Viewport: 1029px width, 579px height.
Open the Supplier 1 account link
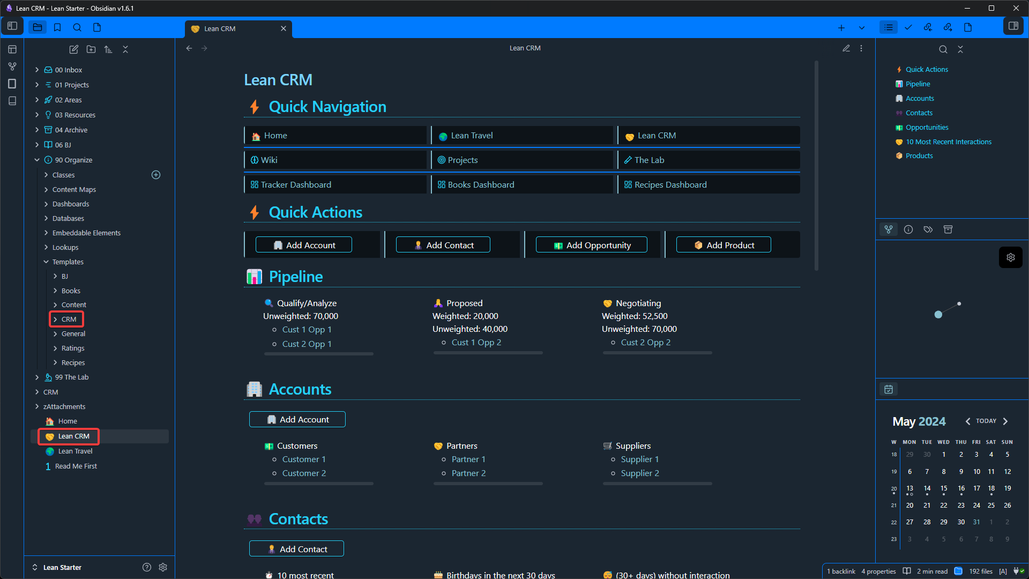[640, 459]
